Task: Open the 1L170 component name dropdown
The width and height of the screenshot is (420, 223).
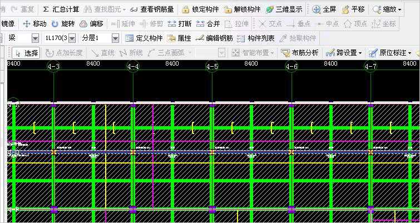Action: [x=72, y=38]
